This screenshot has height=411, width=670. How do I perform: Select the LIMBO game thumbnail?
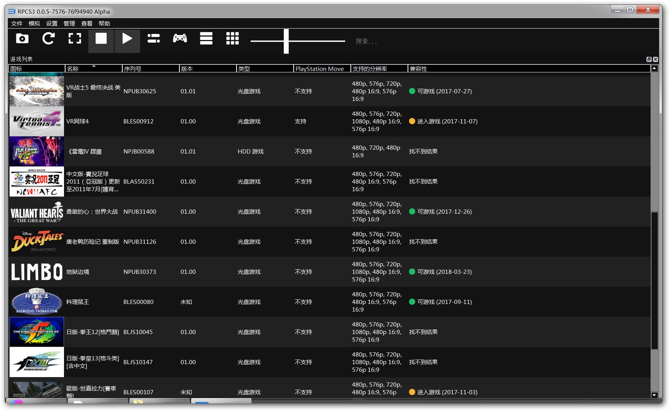pos(37,272)
